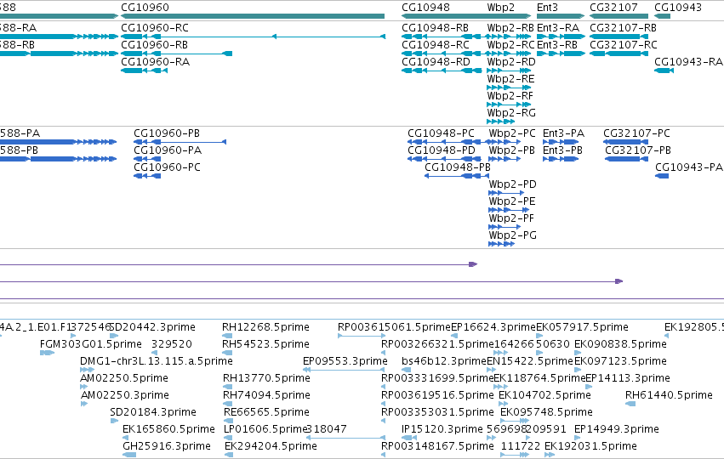
Task: Click transcript CG10960-RA label
Action: 155,62
